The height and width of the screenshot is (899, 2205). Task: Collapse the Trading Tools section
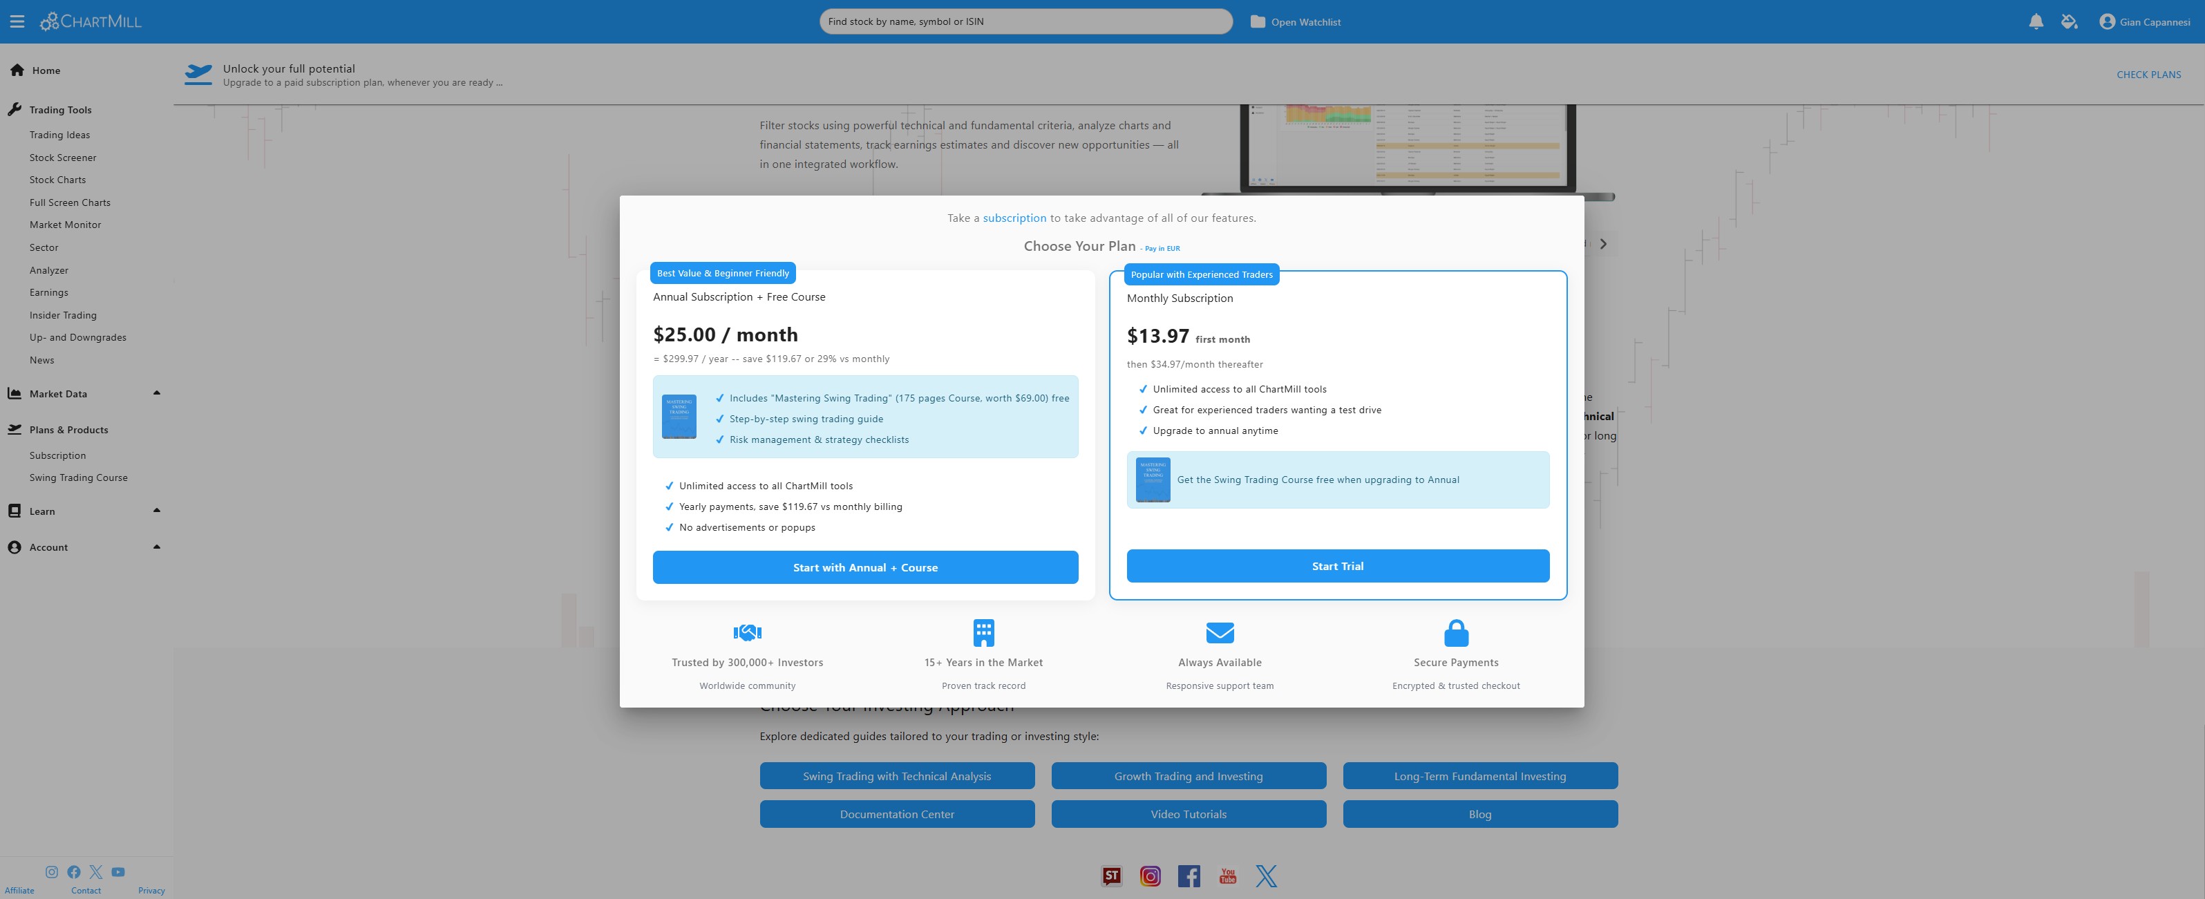coord(60,110)
